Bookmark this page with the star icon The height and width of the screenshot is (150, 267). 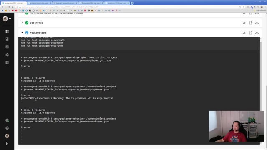pos(244,7)
